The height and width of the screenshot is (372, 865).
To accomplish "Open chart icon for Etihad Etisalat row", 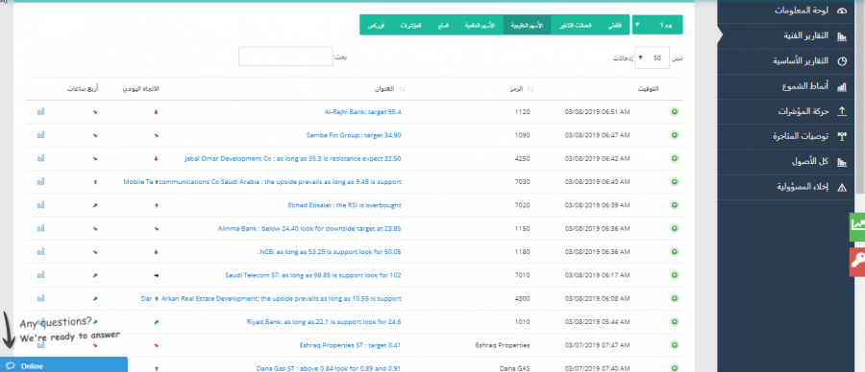I will click(40, 205).
